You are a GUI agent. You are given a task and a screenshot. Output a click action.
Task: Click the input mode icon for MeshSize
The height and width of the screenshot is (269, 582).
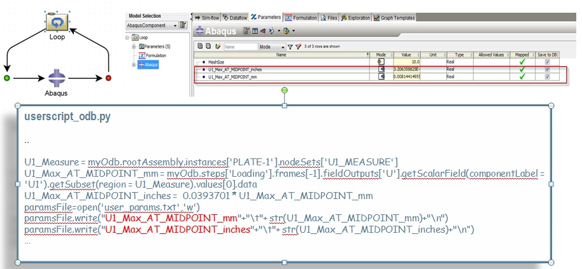click(x=381, y=62)
